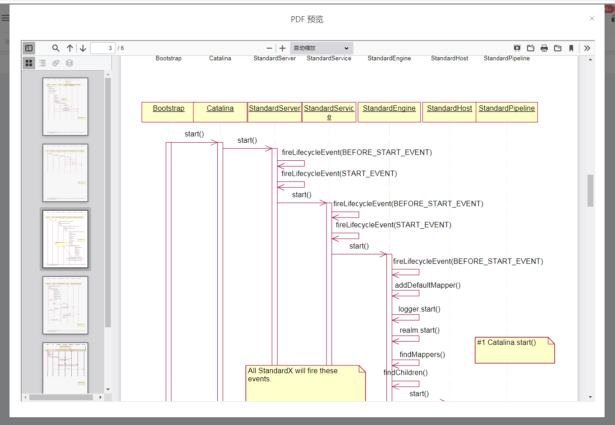Screen dimensions: 615x425
Task: Click sidebar scrollbar down arrow
Action: 108,389
